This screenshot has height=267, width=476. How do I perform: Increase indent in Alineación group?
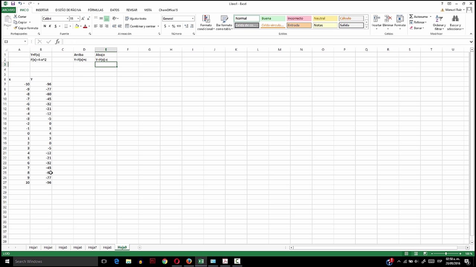pyautogui.click(x=120, y=26)
